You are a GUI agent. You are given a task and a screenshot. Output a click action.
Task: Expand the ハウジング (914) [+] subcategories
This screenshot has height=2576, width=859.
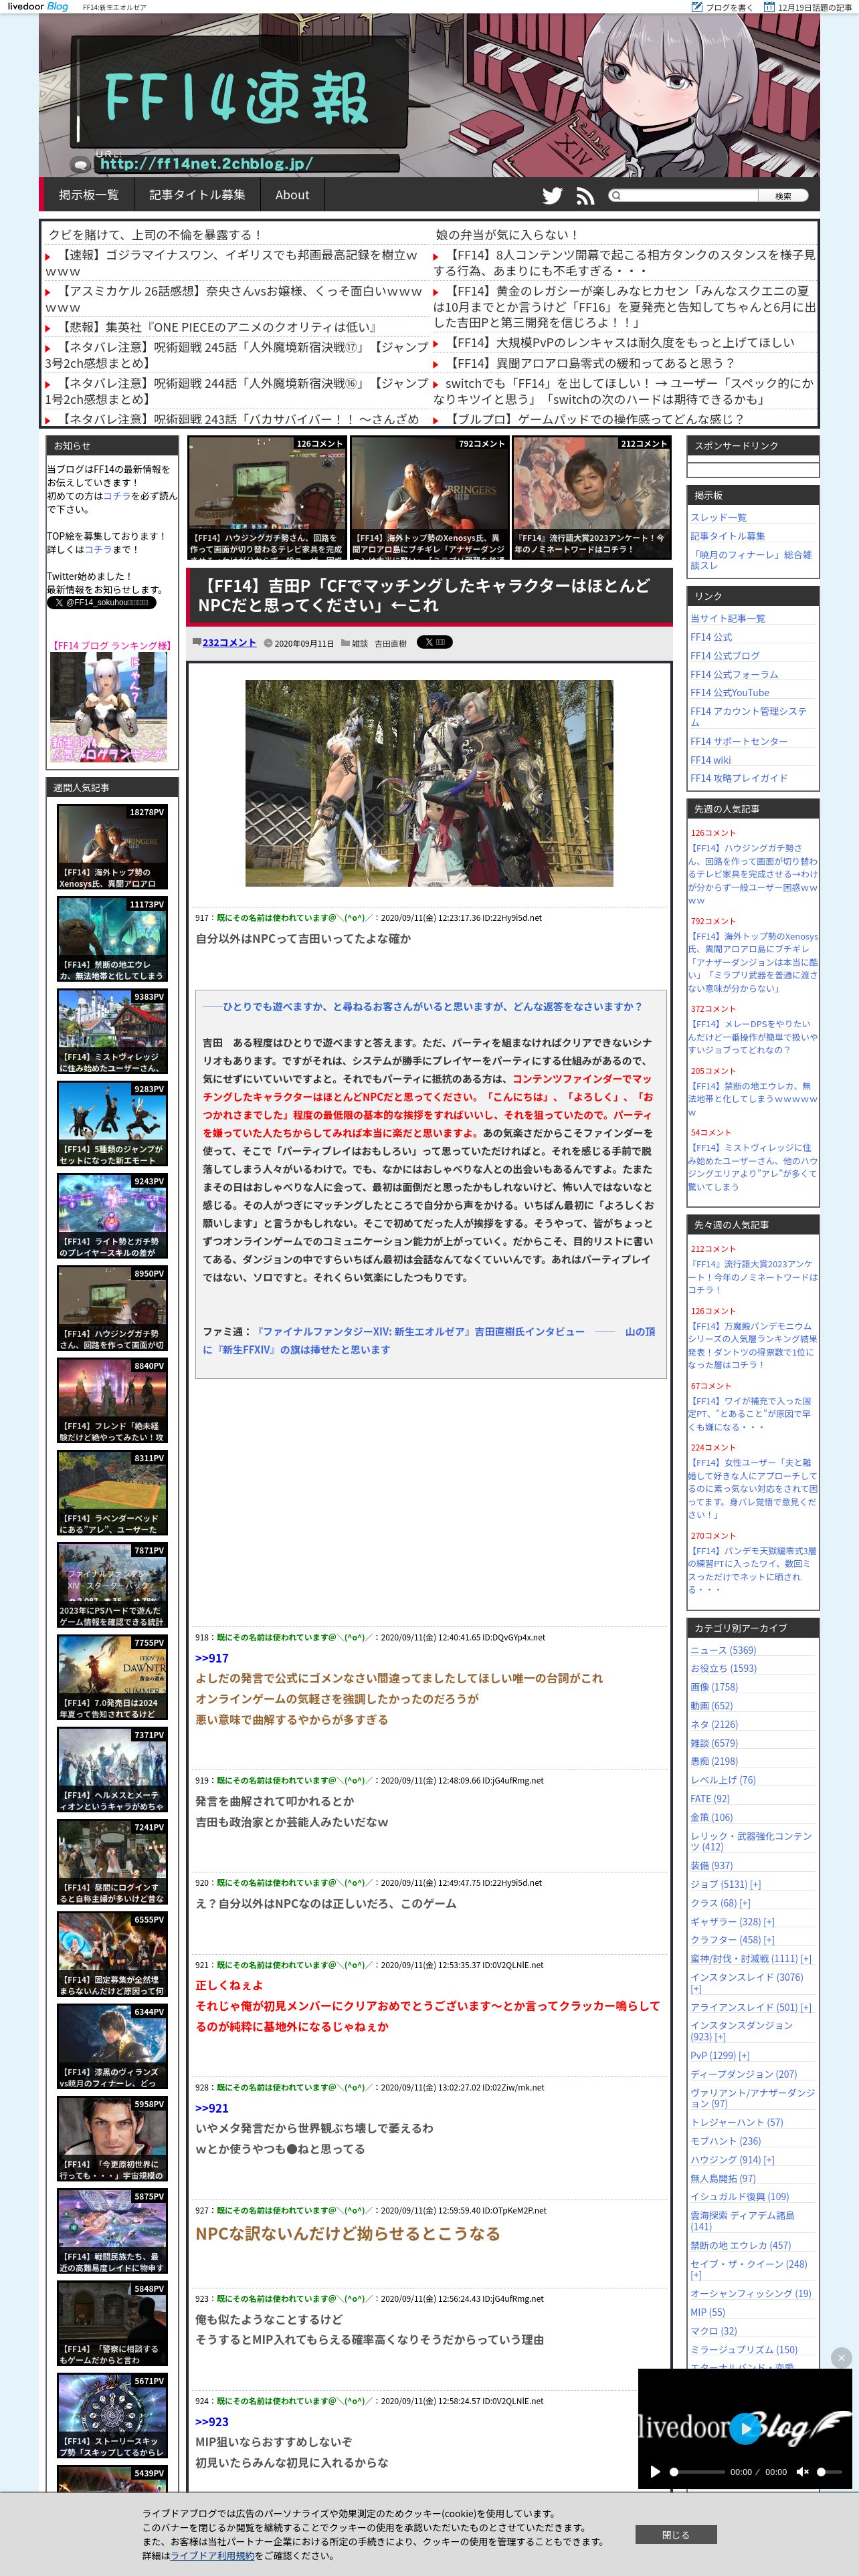(x=768, y=2160)
